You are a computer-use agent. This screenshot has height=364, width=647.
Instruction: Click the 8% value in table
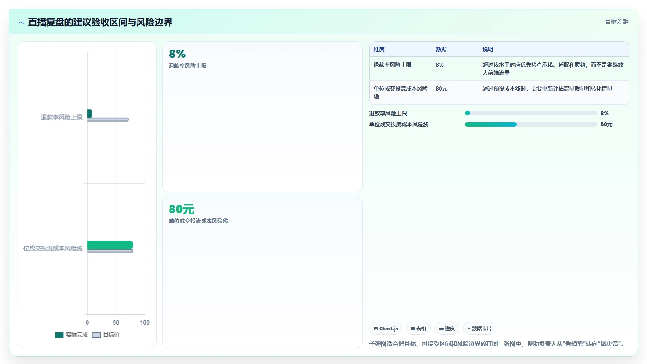440,65
